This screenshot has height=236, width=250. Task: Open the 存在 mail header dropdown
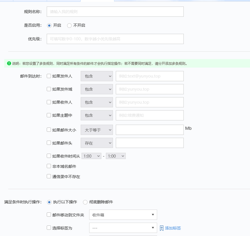97,143
